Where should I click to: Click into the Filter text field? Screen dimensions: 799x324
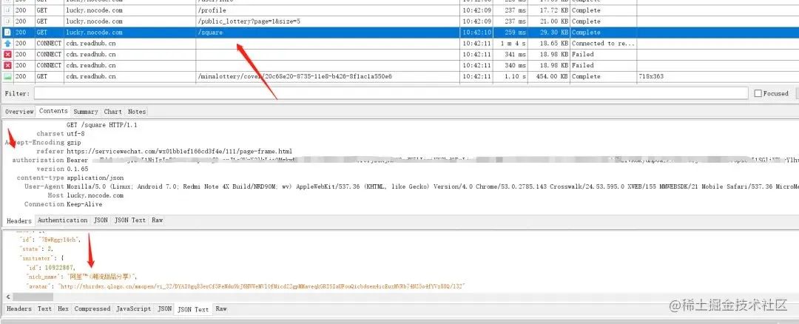coord(391,93)
